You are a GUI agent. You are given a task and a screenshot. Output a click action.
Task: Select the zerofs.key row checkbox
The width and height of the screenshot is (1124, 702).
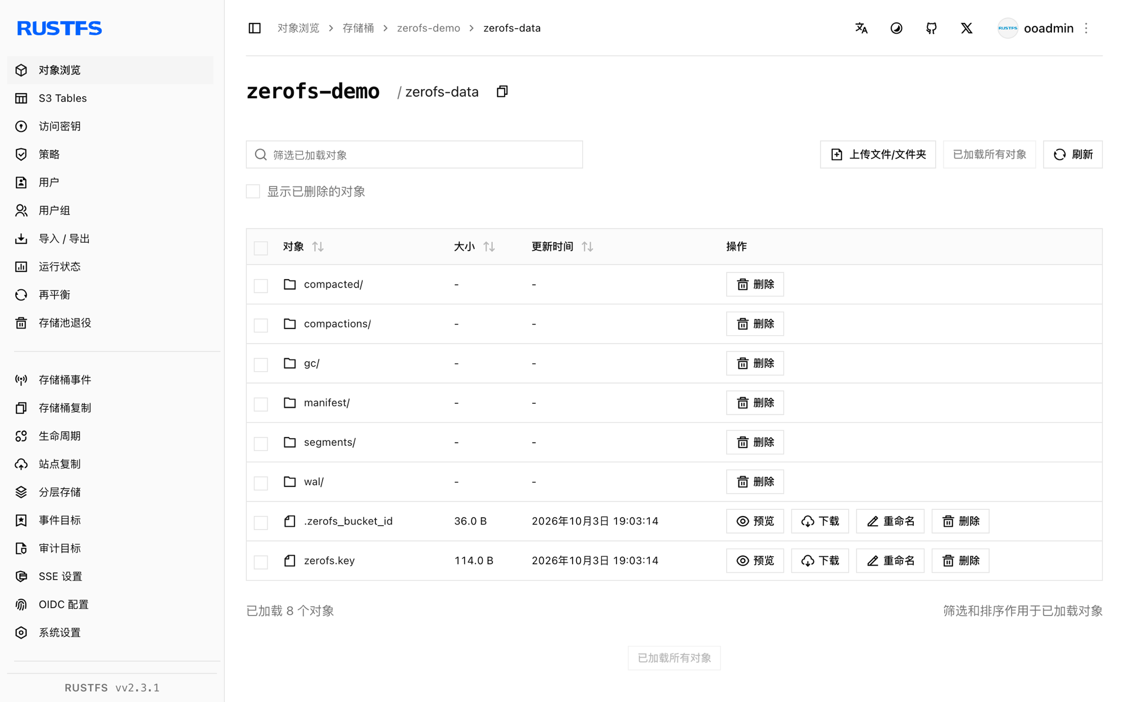click(x=261, y=562)
